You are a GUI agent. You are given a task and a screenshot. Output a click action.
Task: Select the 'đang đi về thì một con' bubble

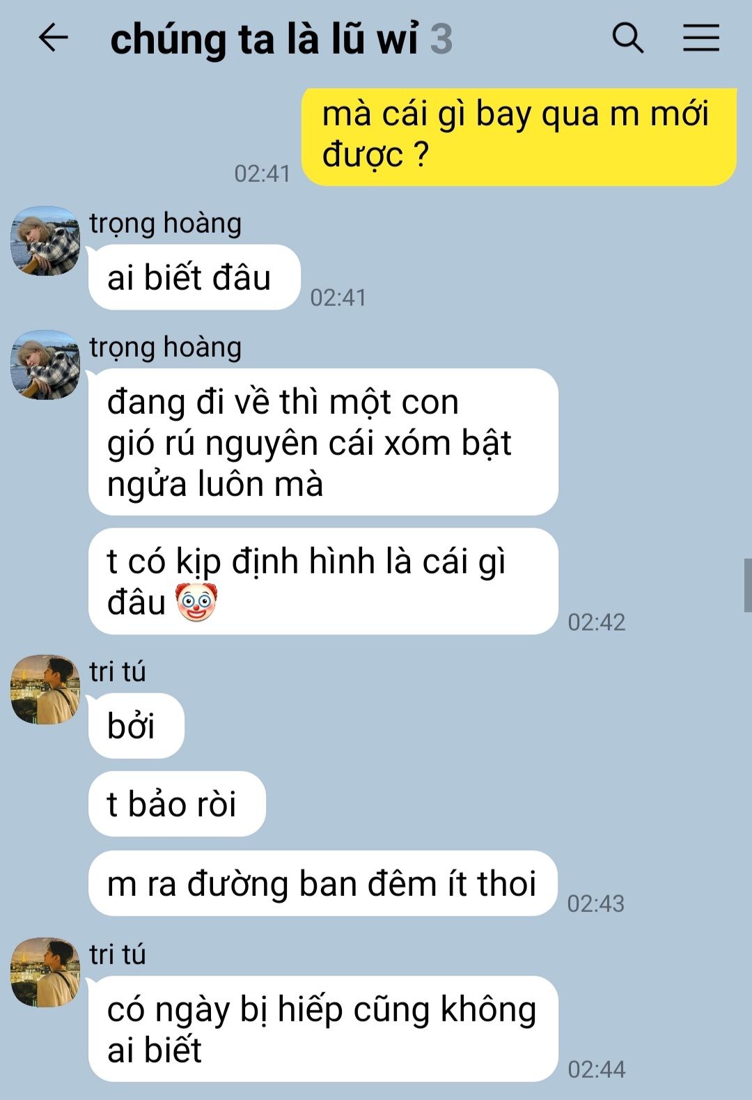click(323, 442)
